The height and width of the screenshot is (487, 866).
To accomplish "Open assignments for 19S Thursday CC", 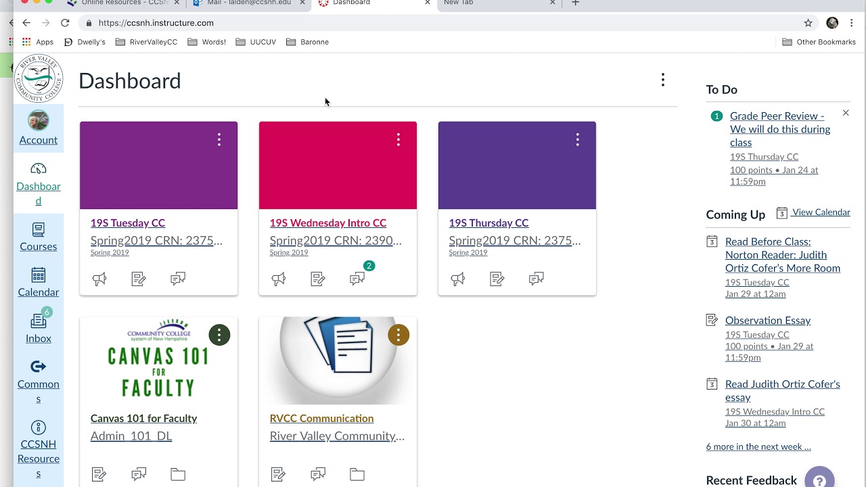I will pos(497,279).
